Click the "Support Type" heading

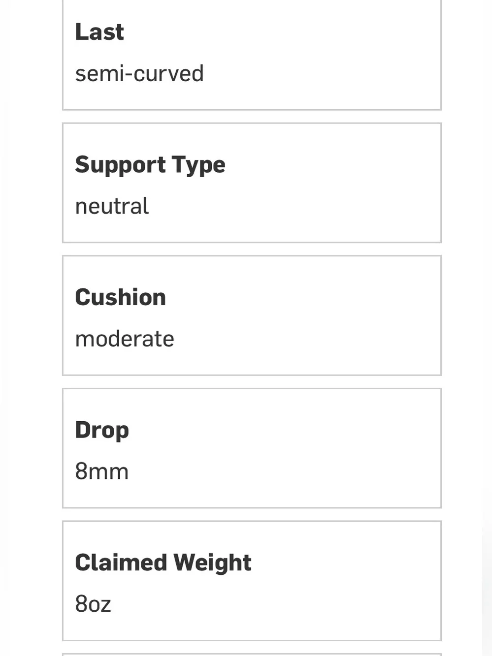(150, 165)
